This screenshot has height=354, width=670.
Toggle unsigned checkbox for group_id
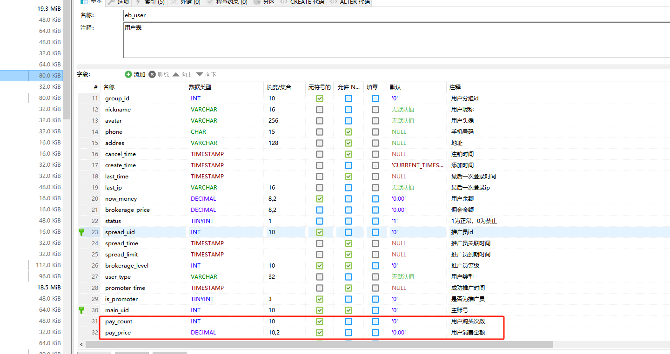coord(320,98)
